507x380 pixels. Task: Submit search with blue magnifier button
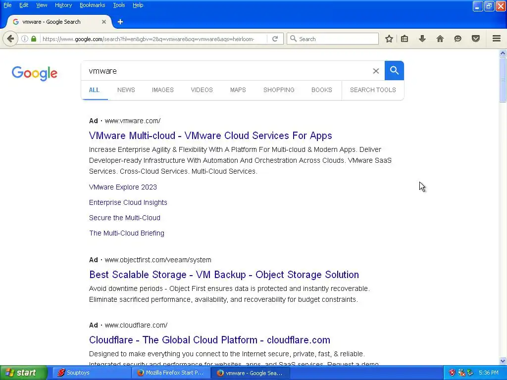(x=394, y=70)
